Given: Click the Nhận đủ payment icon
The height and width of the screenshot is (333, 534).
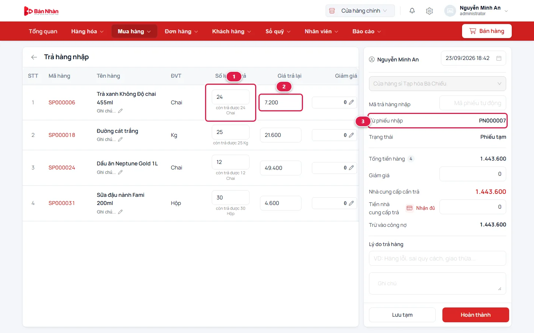Looking at the screenshot, I should 409,208.
